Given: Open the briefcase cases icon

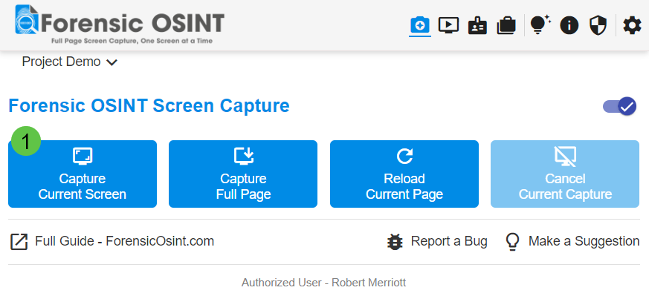Looking at the screenshot, I should pyautogui.click(x=506, y=26).
